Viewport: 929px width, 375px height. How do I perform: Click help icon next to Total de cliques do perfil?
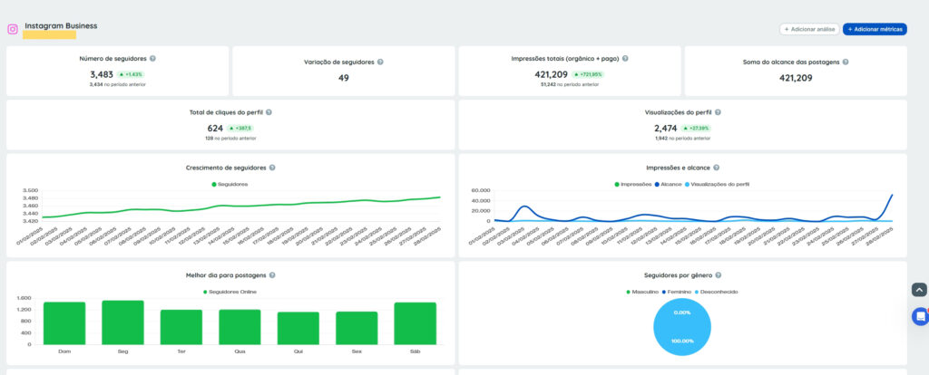(269, 112)
